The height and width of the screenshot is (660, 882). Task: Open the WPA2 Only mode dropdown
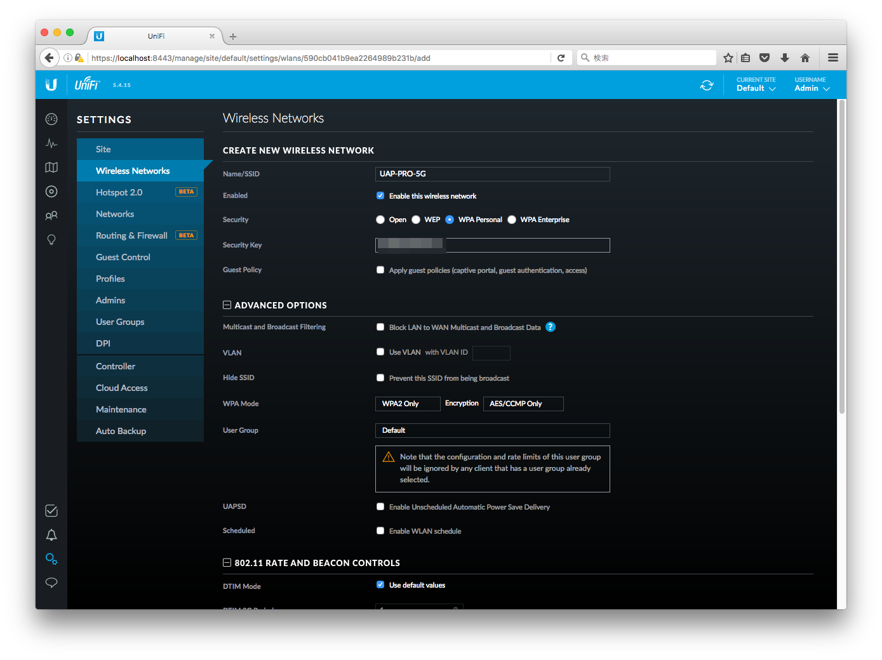point(408,404)
